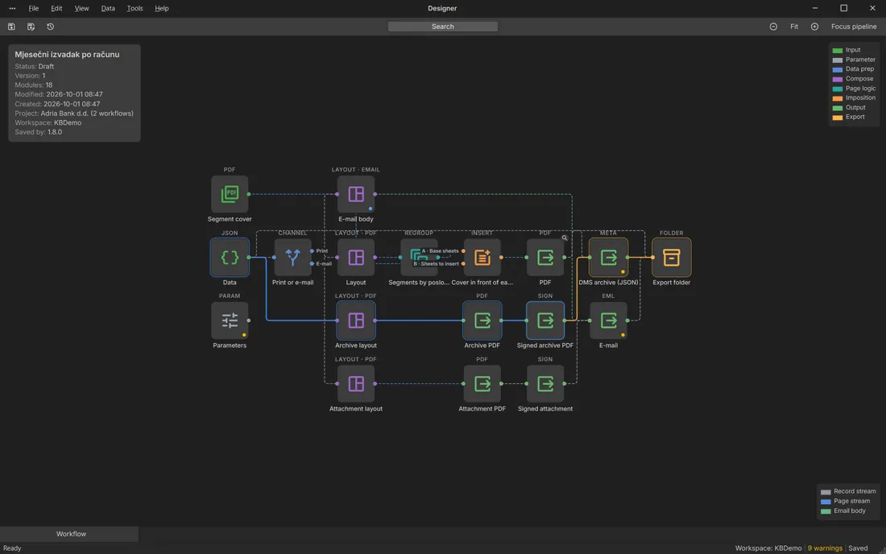The width and height of the screenshot is (886, 554).
Task: Open the Edit menu
Action: [x=56, y=9]
